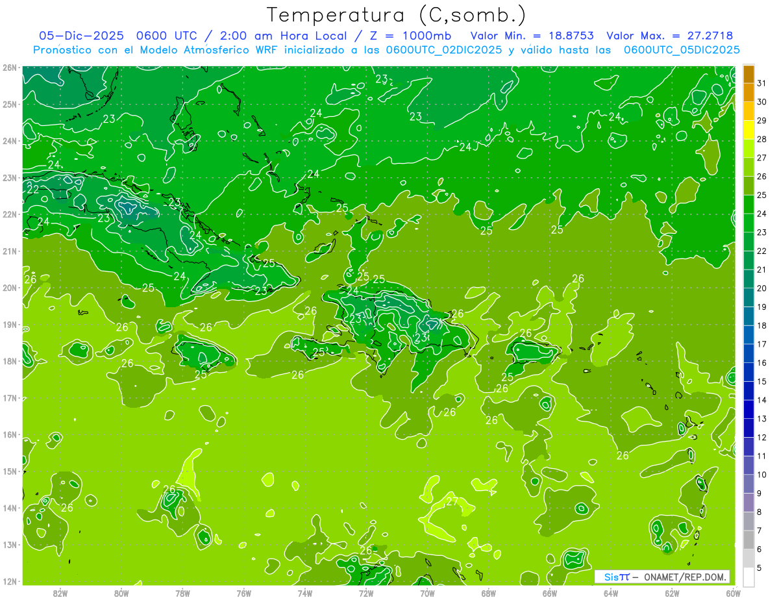This screenshot has width=779, height=602.
Task: Click the 27 value on the color scale
Action: (x=761, y=157)
